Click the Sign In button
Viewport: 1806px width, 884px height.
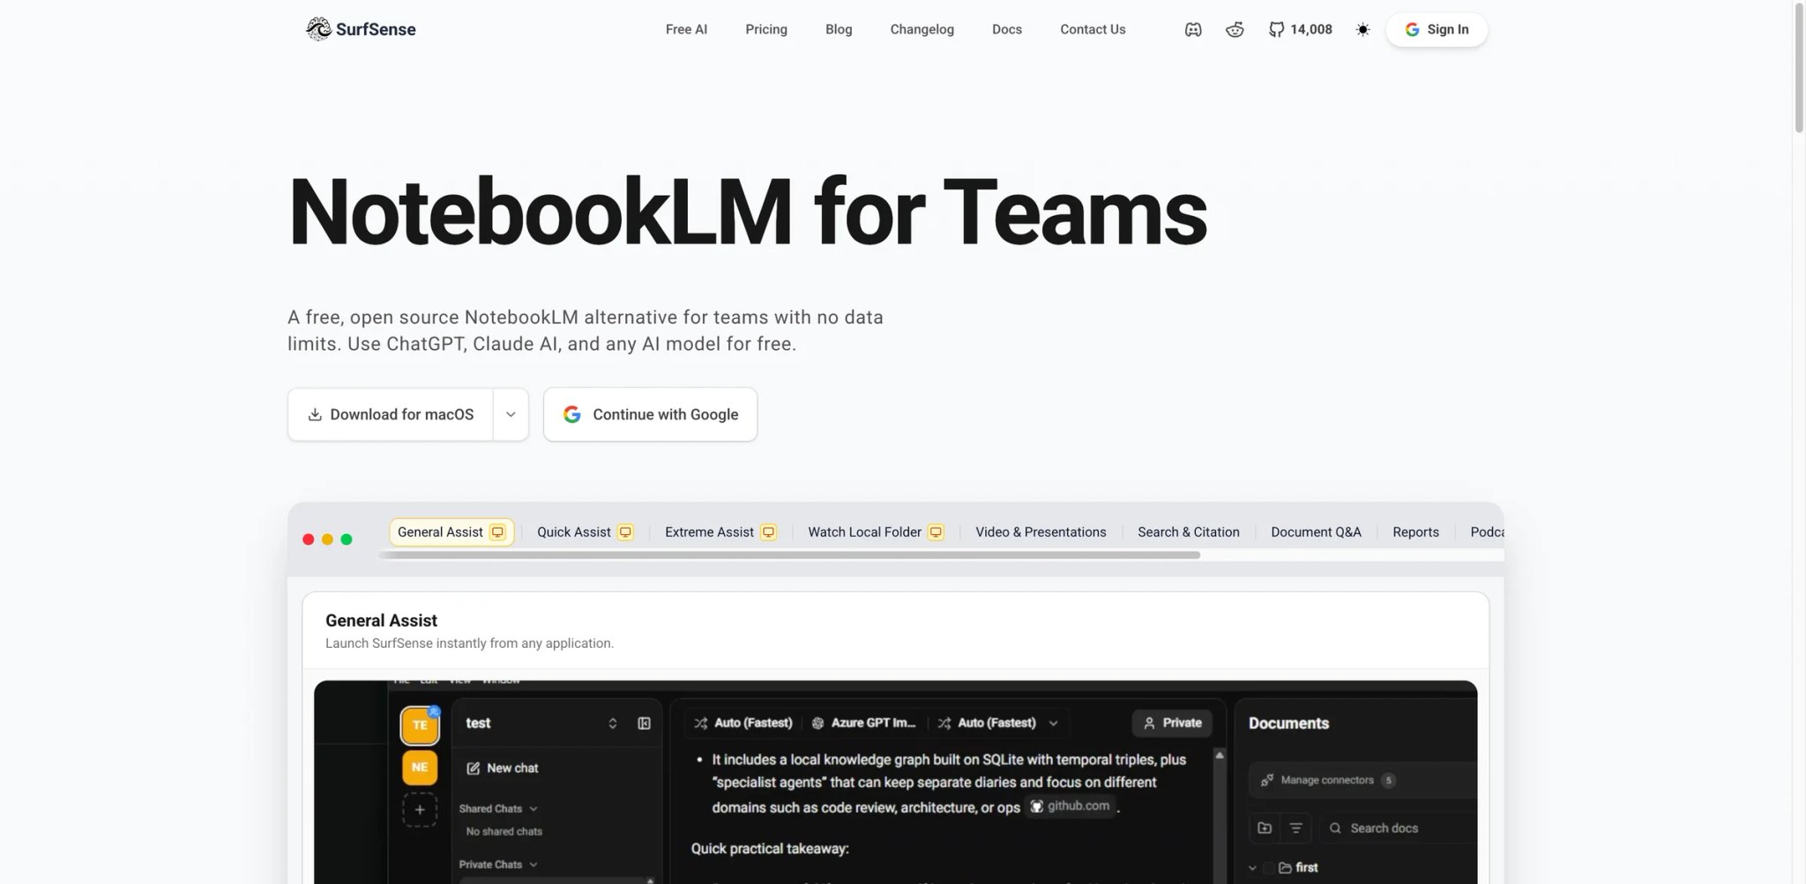point(1437,30)
